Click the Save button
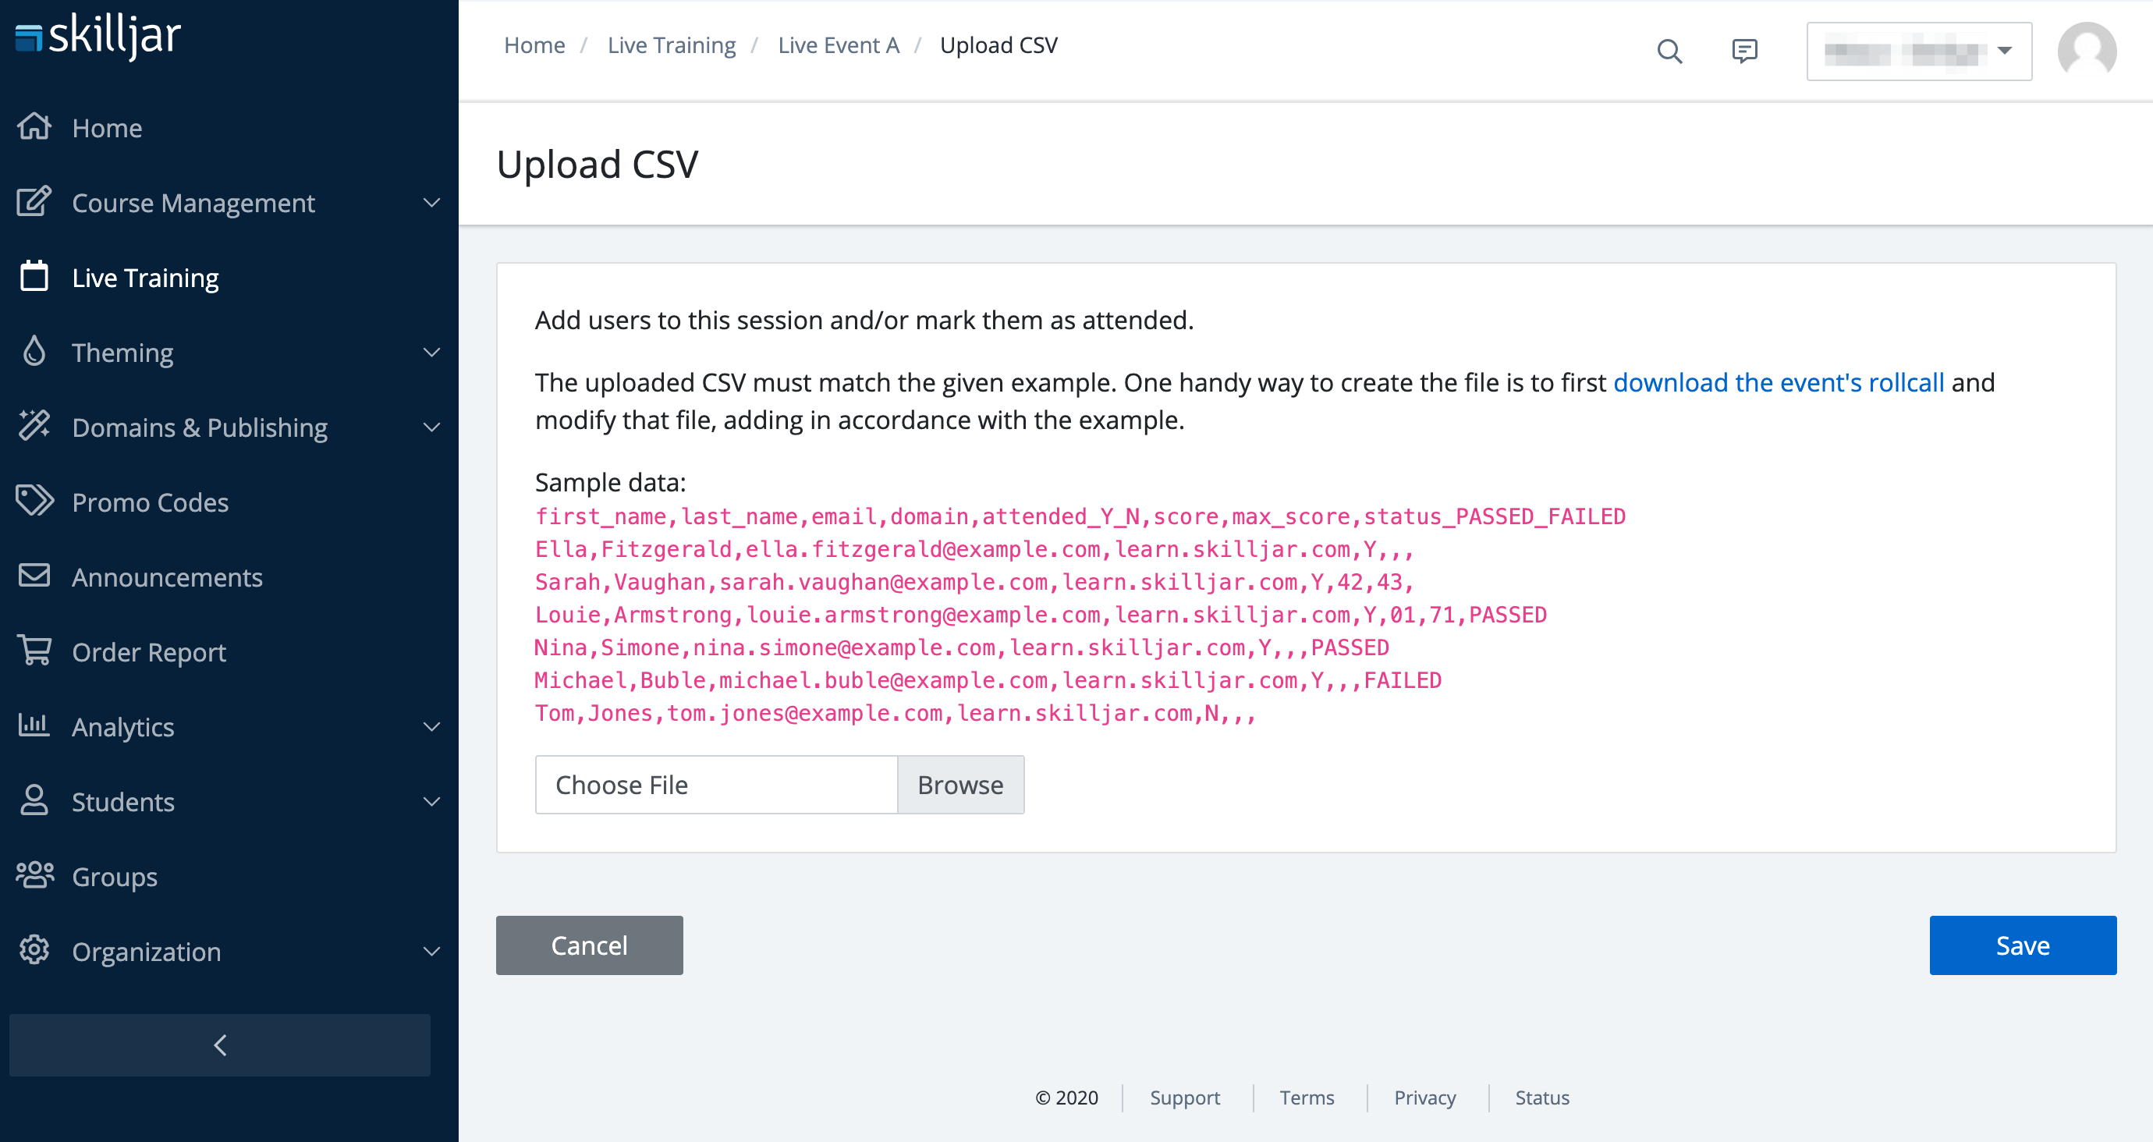This screenshot has width=2153, height=1142. click(2023, 945)
